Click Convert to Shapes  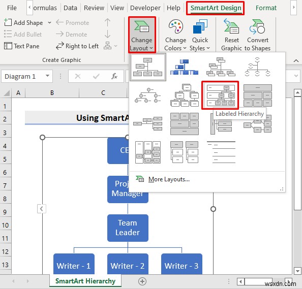(x=257, y=35)
